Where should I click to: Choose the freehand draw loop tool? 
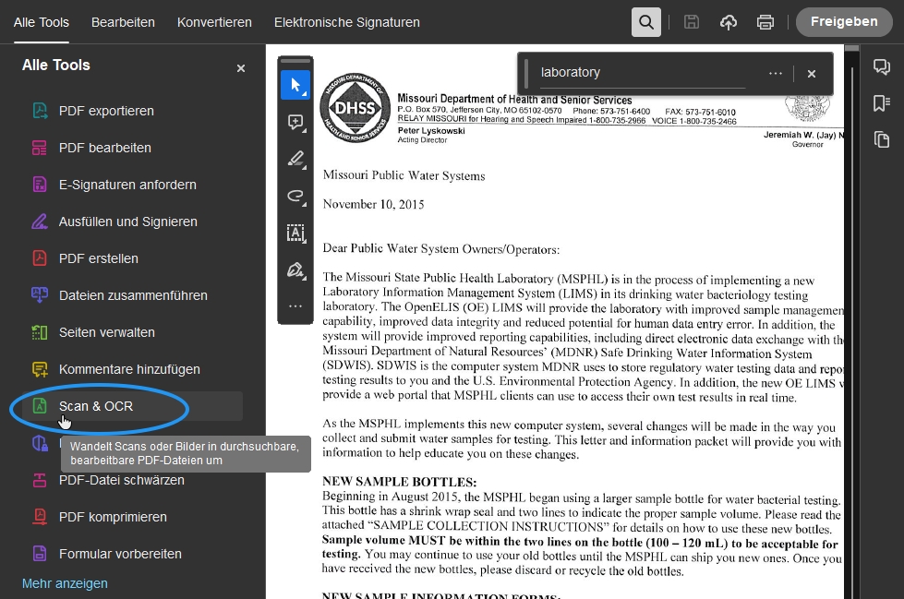tap(295, 196)
